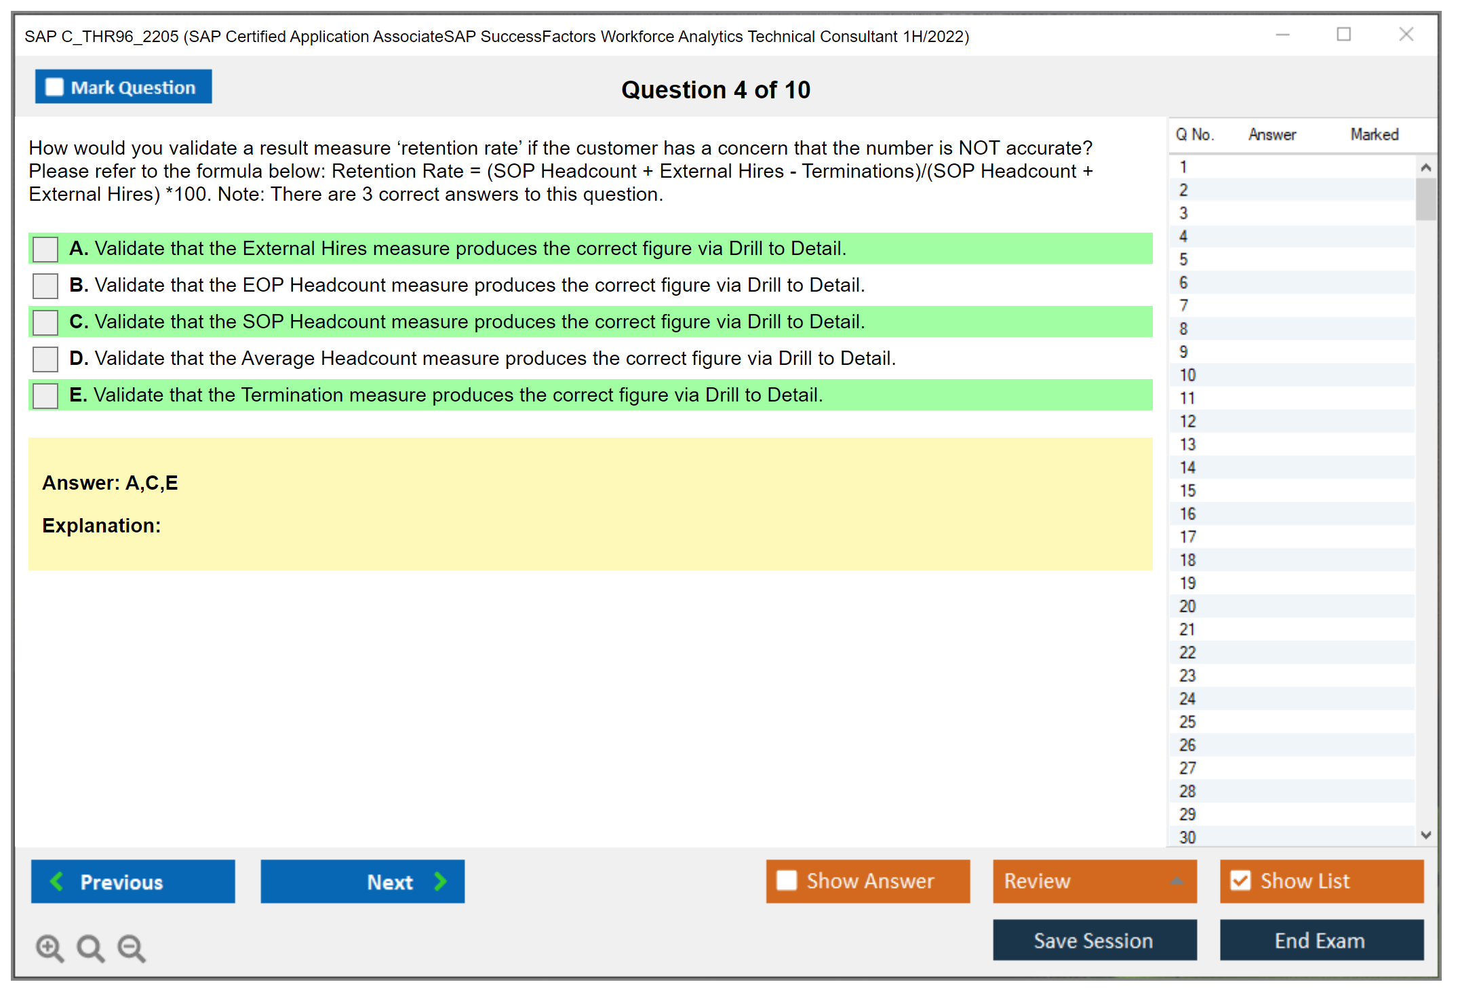Expand the Review dropdown arrow
1458x997 pixels.
[1177, 881]
